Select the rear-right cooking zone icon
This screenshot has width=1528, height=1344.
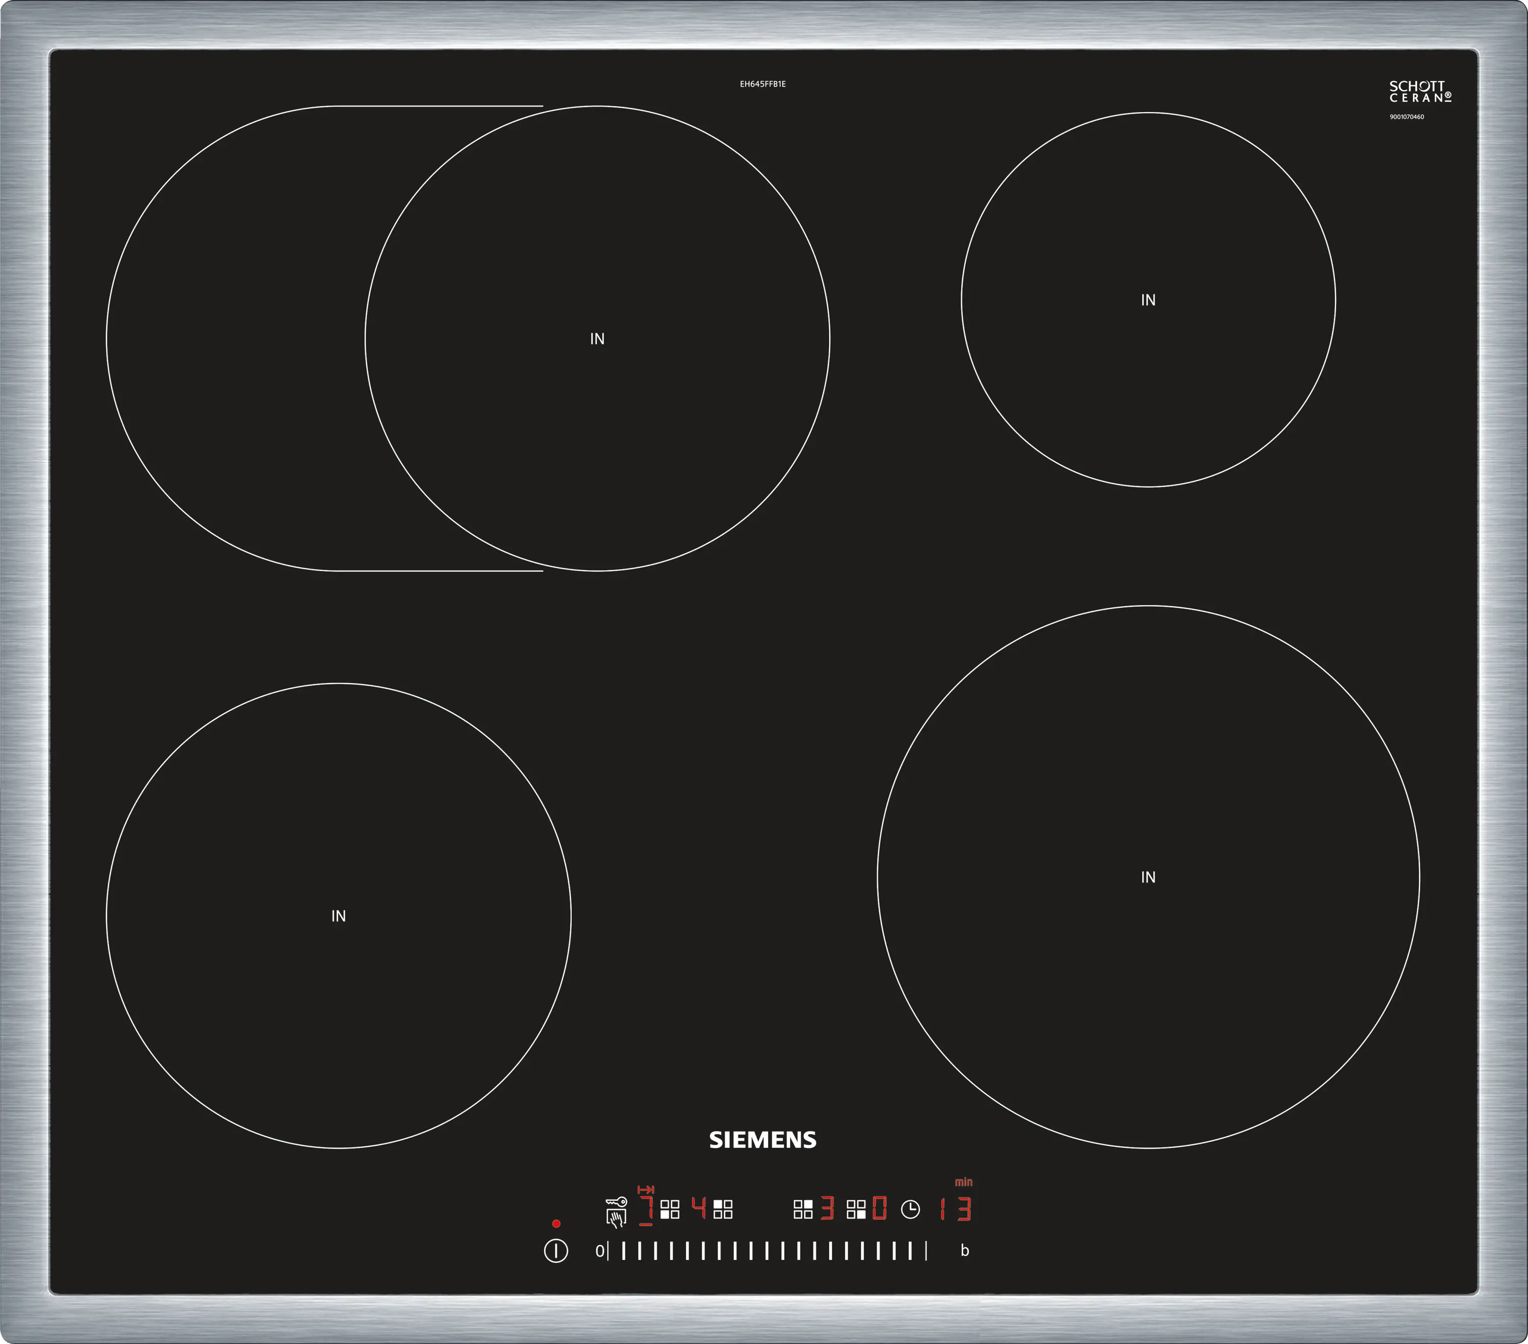point(803,1209)
